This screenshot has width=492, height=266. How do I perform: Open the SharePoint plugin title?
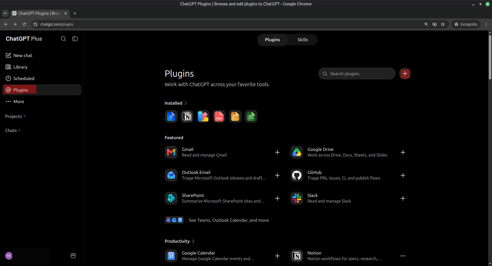[193, 195]
